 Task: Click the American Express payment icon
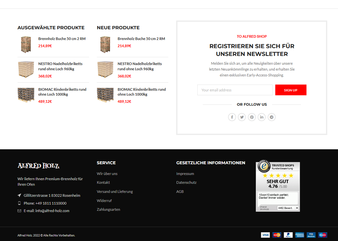click(x=300, y=235)
